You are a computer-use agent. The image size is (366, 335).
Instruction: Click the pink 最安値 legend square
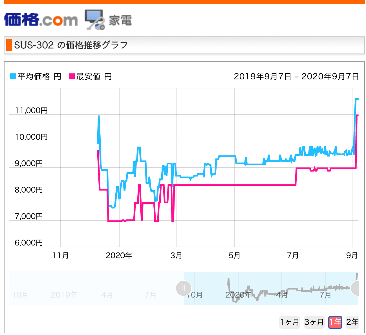72,76
